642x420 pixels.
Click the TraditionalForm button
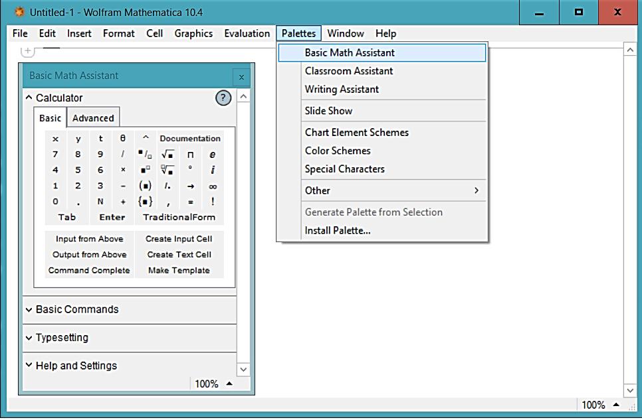click(x=179, y=217)
